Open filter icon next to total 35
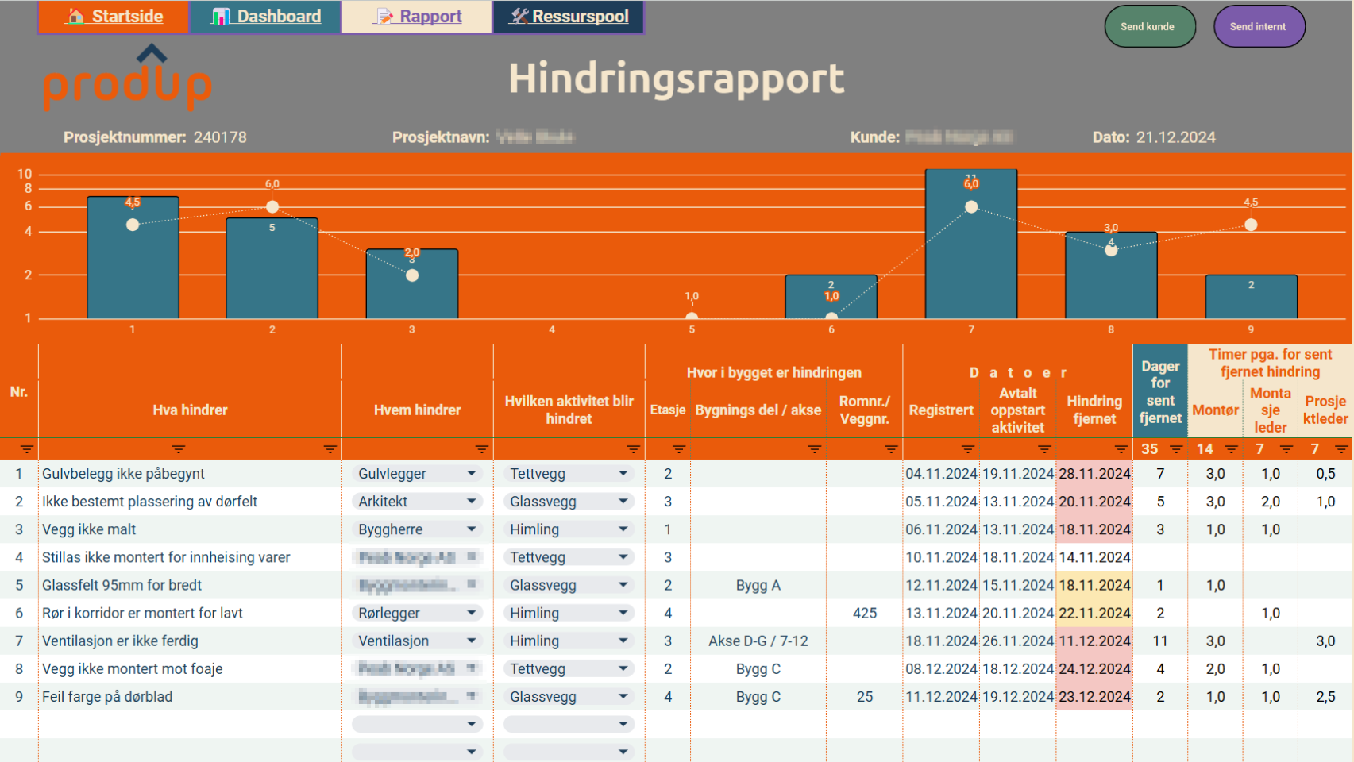This screenshot has width=1354, height=762. 1176,449
